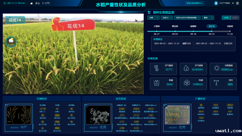
Task: Click the 09-03 timeline date
Action: [175, 34]
